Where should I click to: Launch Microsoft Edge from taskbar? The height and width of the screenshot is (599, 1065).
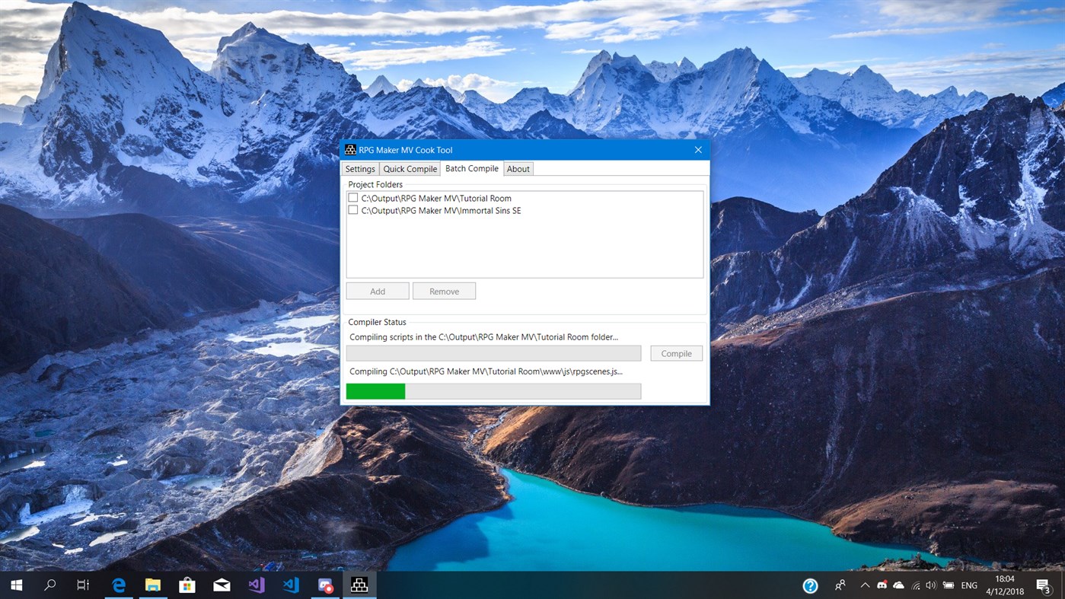[x=119, y=585]
